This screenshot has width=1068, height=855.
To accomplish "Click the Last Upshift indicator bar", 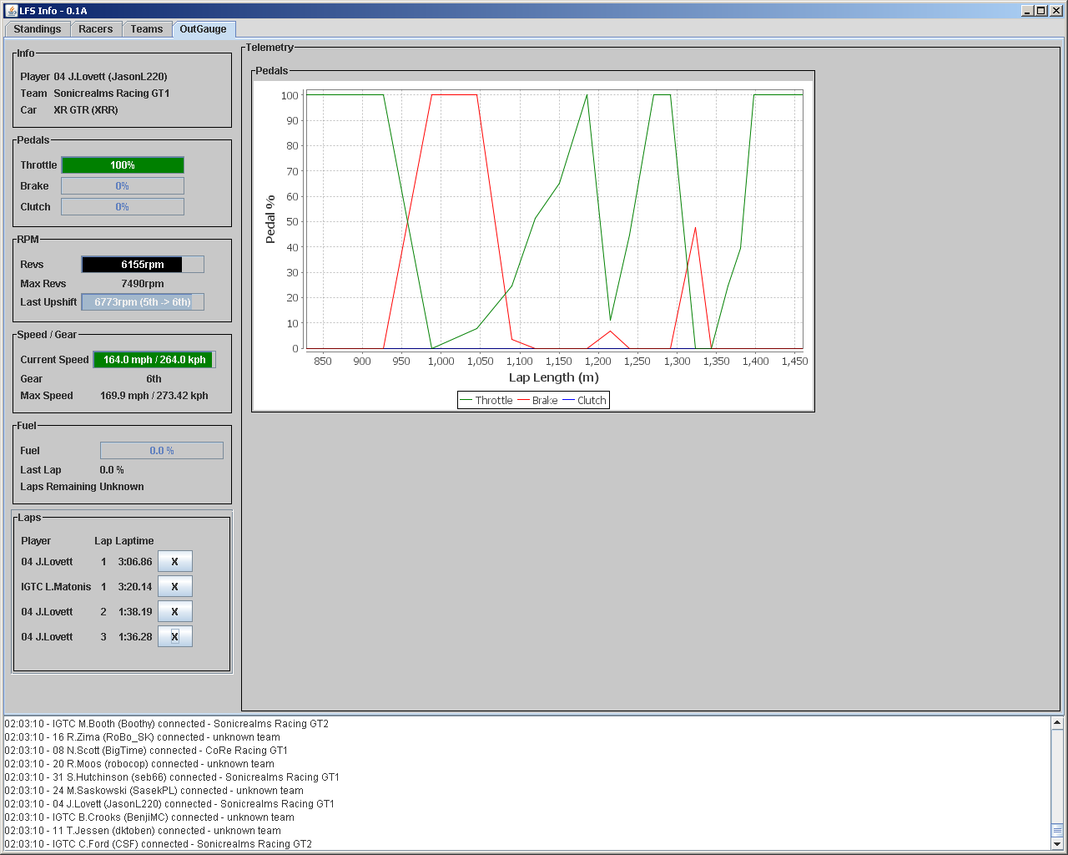I will 143,302.
